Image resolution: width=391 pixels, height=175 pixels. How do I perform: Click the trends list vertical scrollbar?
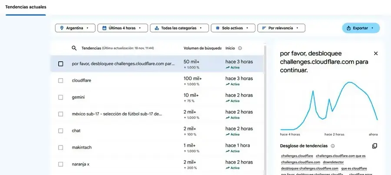click(265, 110)
